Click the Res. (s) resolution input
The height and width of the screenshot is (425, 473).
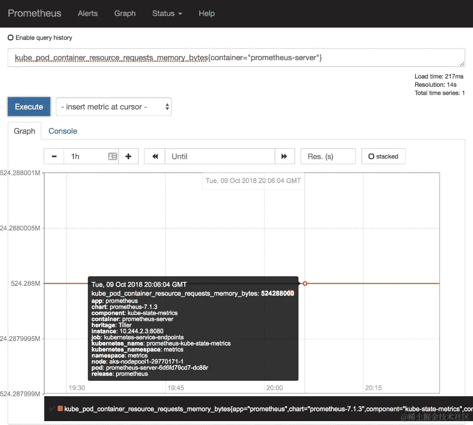click(328, 156)
